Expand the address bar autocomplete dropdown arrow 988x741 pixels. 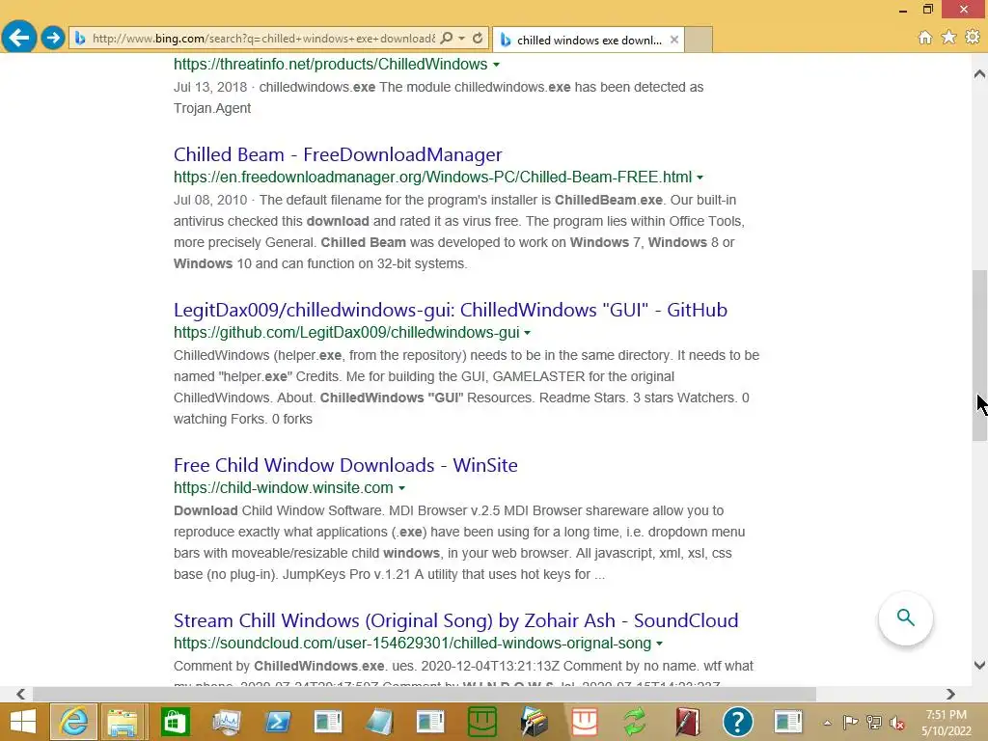(462, 39)
